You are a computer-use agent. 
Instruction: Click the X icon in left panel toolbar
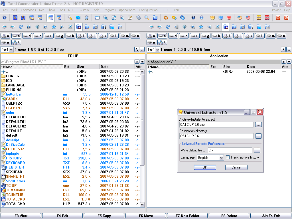(70, 27)
